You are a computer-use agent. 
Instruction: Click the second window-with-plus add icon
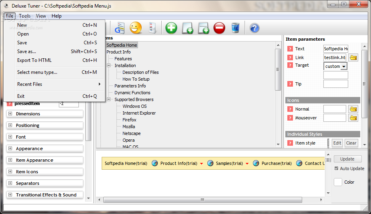coord(203,28)
